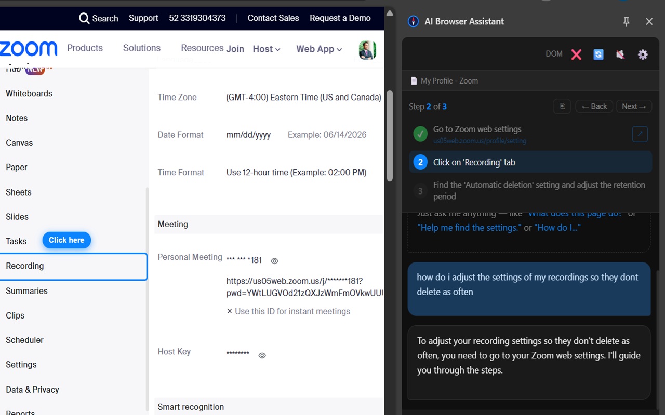Click Join in the navigation bar
The image size is (665, 415).
point(235,49)
